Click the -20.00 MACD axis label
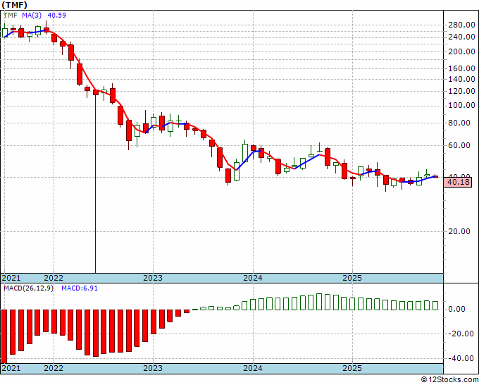This screenshot has height=385, width=479. 461,334
